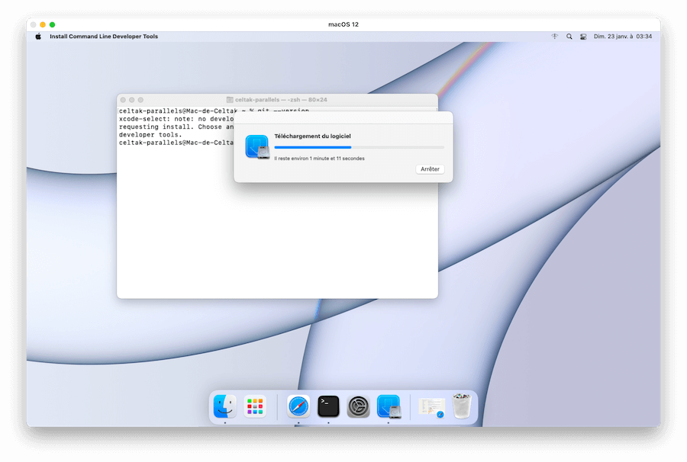Image resolution: width=687 pixels, height=462 pixels.
Task: Select the Finder icon in the Dock
Action: [224, 406]
